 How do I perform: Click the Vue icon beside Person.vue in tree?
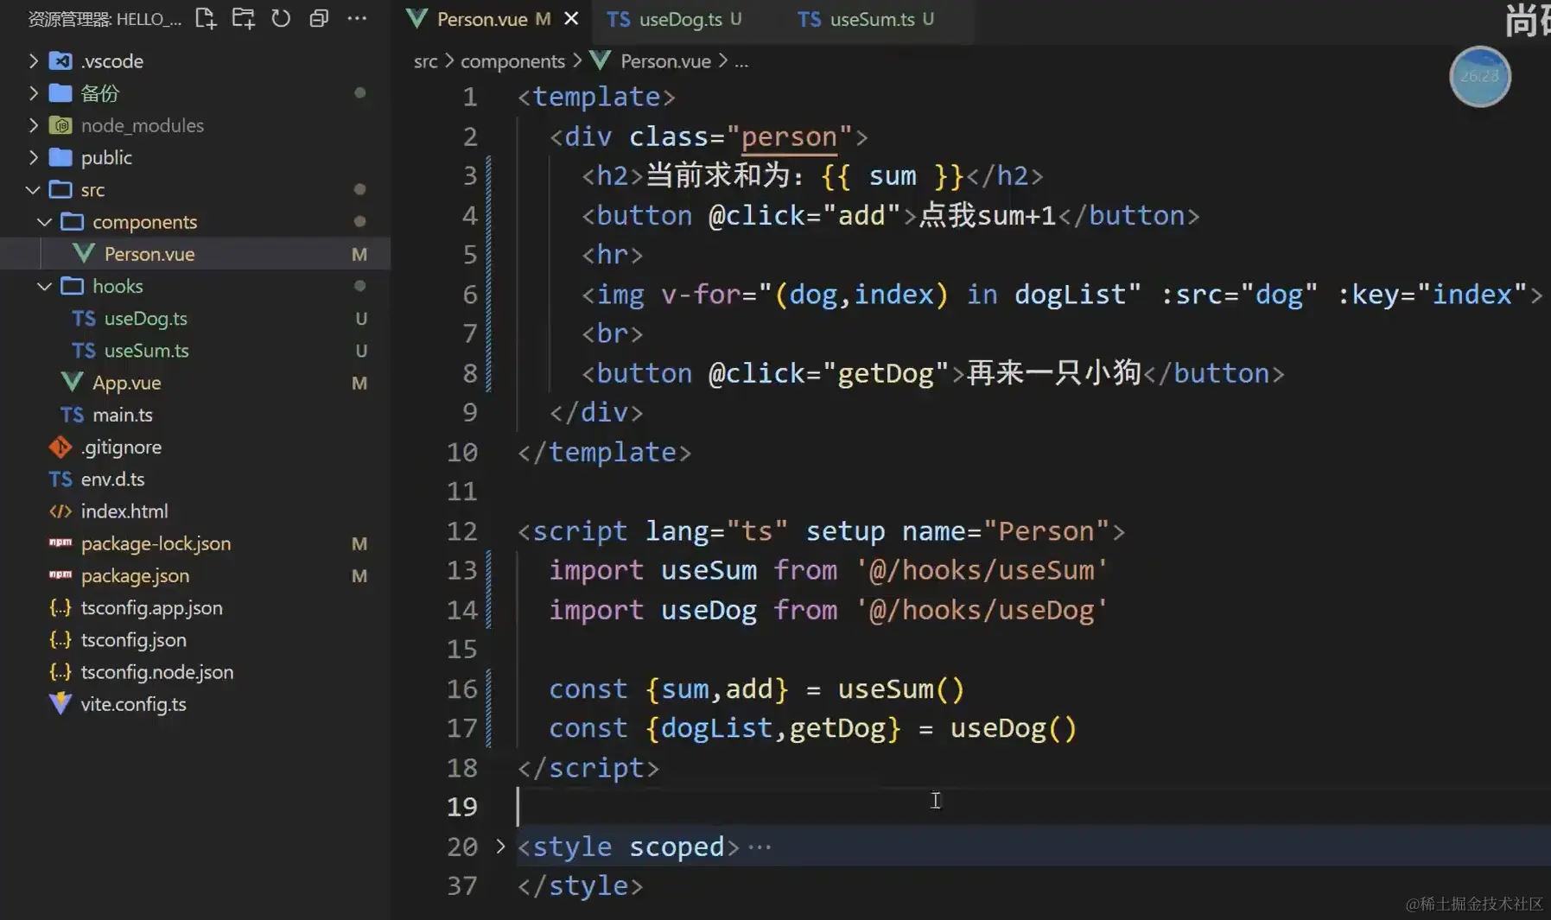pos(84,253)
